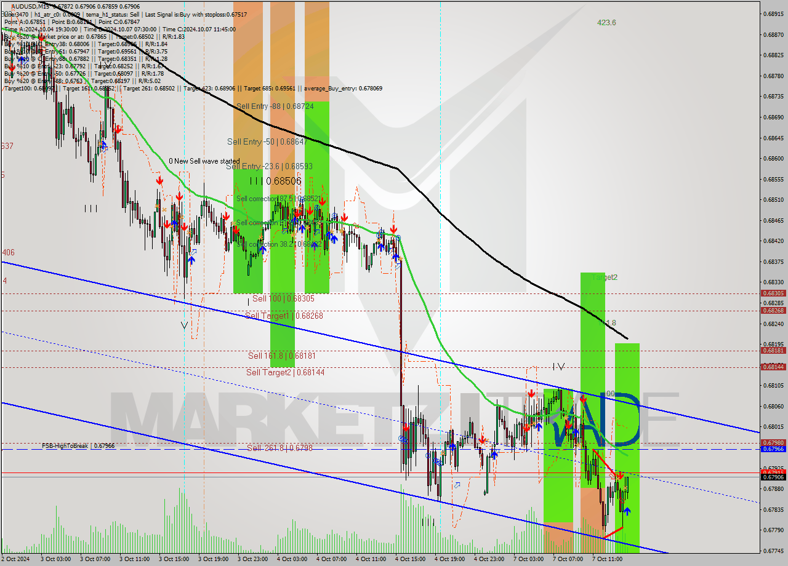Click the red 0.68305 price tag on axis
This screenshot has height=566, width=788.
(773, 293)
